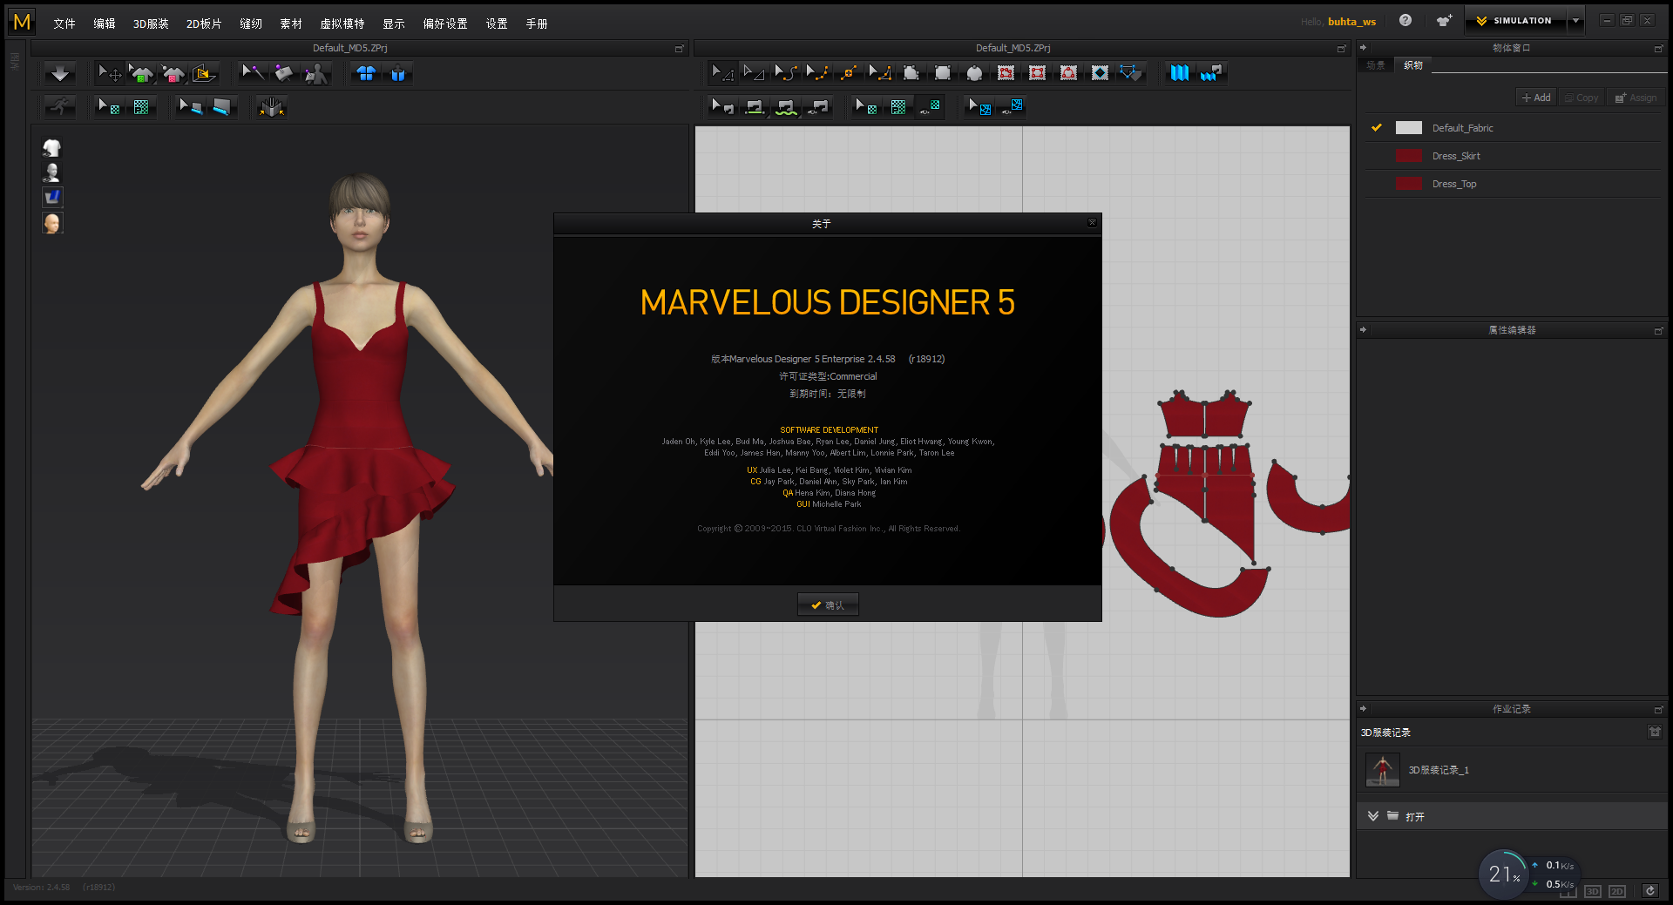The height and width of the screenshot is (905, 1673).
Task: Select the Show Woman avatar icon
Action: (52, 172)
